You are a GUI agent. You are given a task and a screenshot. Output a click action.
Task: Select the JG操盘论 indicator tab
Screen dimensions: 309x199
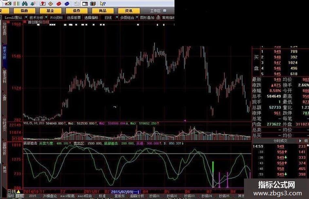click(x=50, y=196)
